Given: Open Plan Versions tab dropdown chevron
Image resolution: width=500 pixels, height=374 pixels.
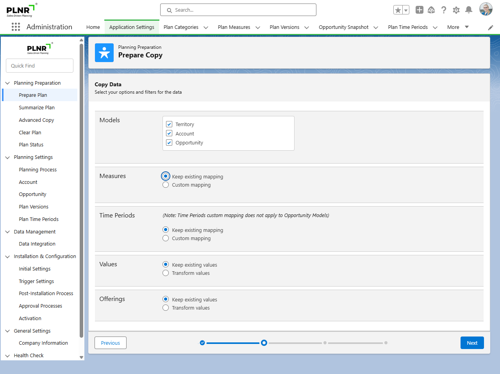Looking at the screenshot, I should [307, 27].
